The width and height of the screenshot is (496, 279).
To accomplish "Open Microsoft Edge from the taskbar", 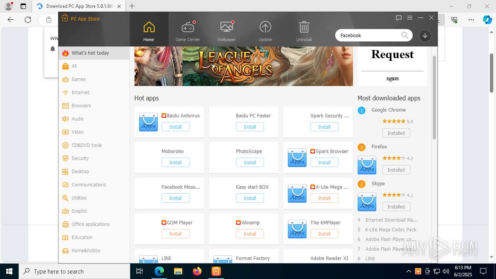I will point(159,271).
